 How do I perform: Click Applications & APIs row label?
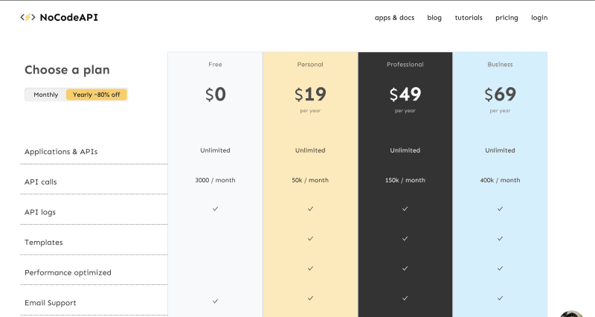tap(61, 152)
